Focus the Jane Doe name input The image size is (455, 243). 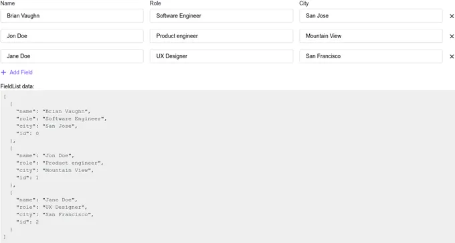[72, 56]
